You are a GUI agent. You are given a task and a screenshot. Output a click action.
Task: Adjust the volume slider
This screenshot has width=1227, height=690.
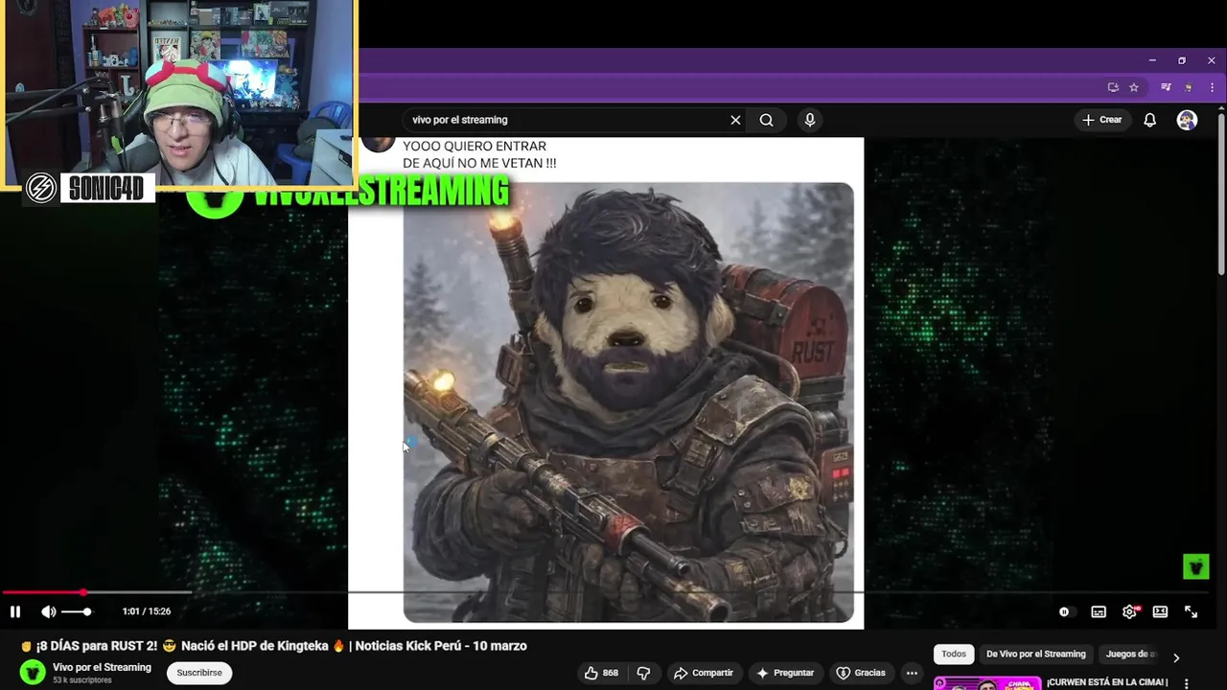coord(78,611)
